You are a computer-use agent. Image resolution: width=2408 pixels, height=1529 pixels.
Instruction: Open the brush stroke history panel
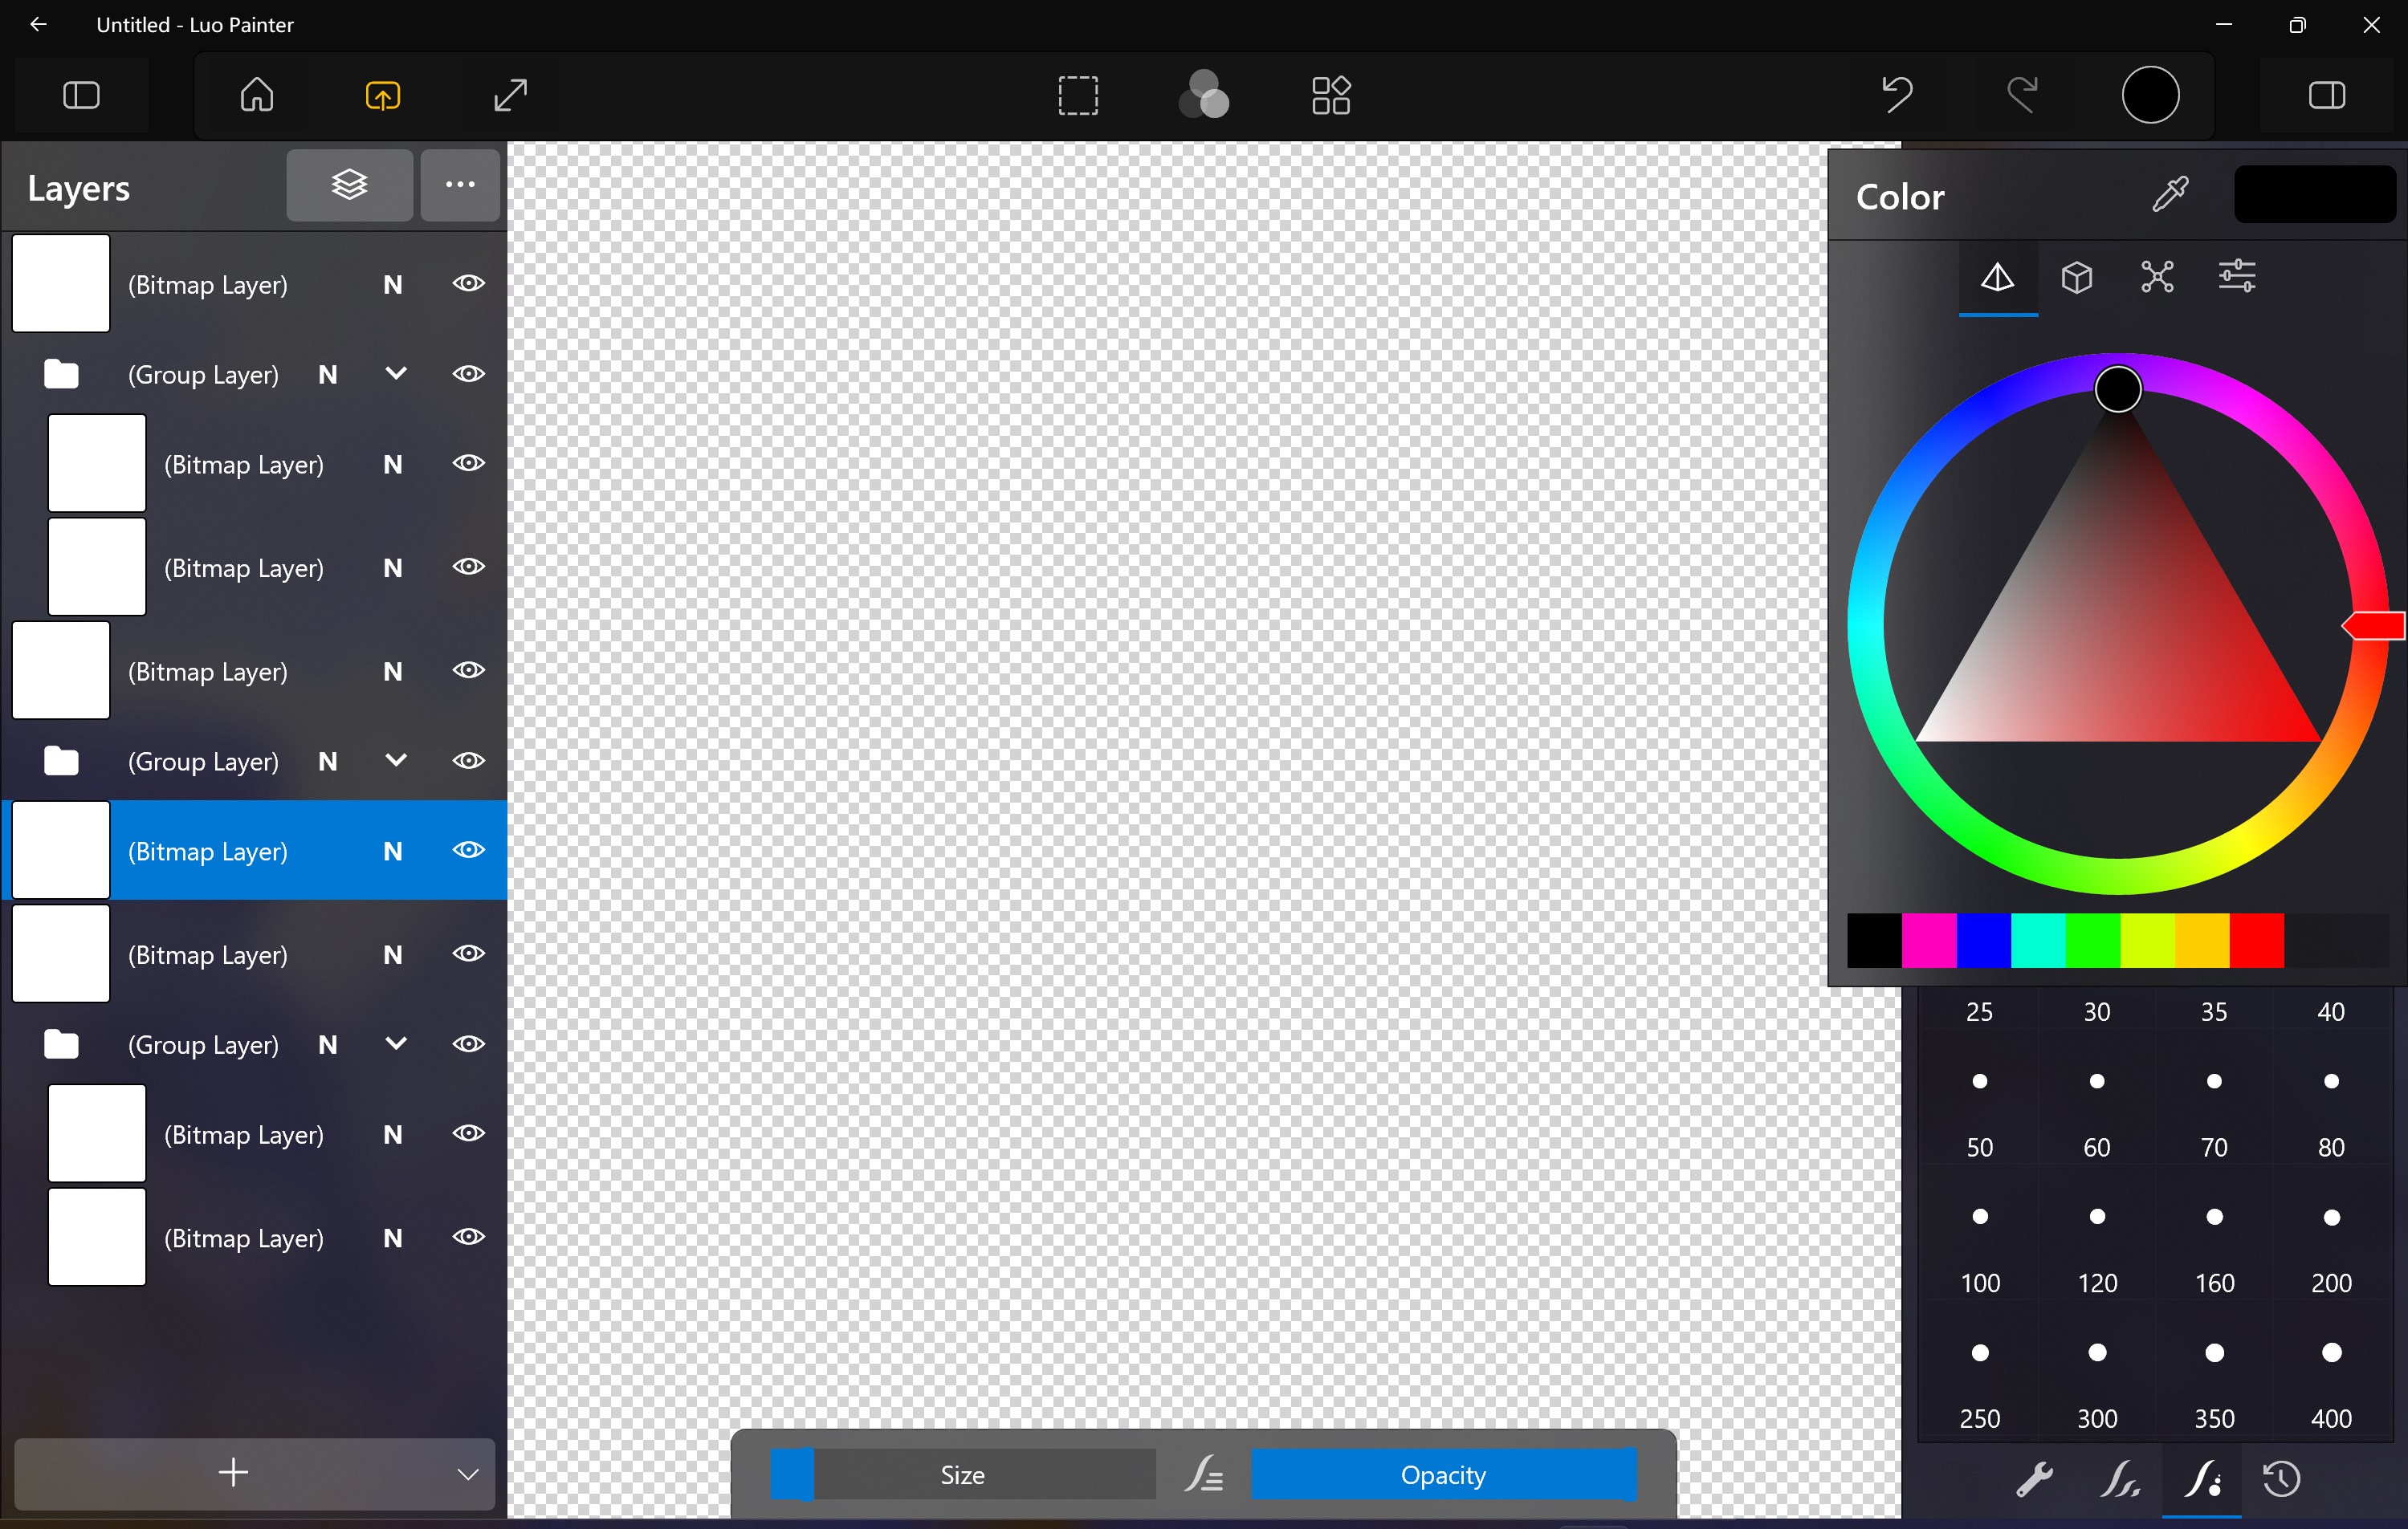[2282, 1480]
